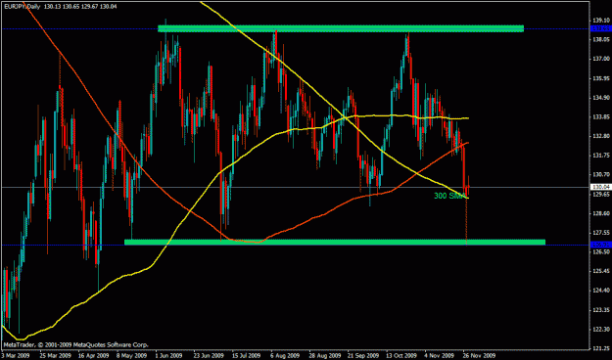This screenshot has height=360, width=612.
Task: Click the 6 Aug 2009 date label
Action: tap(285, 356)
